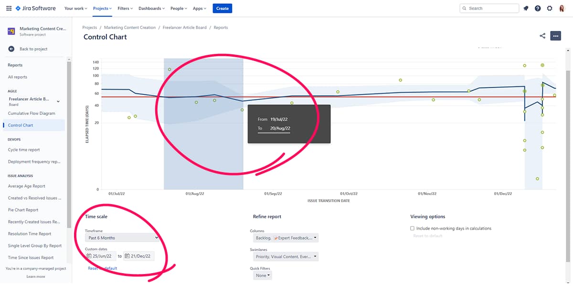
Task: Click the Create button
Action: tap(222, 8)
